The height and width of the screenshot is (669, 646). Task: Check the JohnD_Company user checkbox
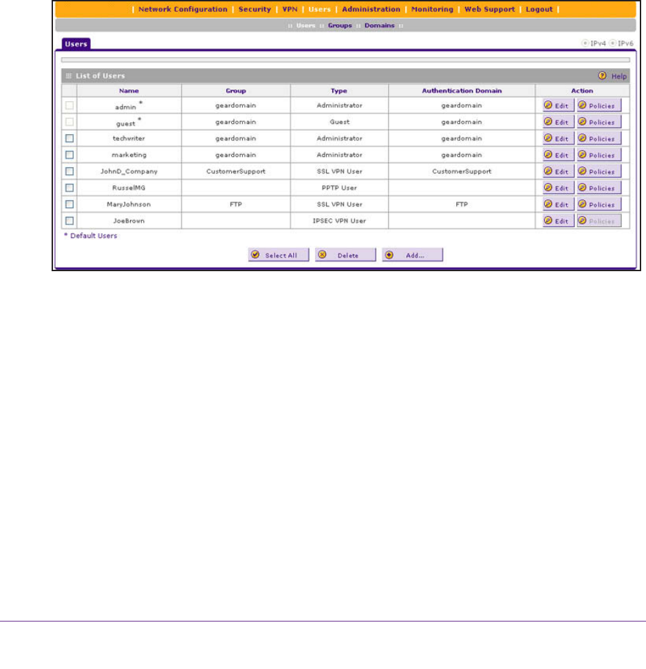[69, 171]
